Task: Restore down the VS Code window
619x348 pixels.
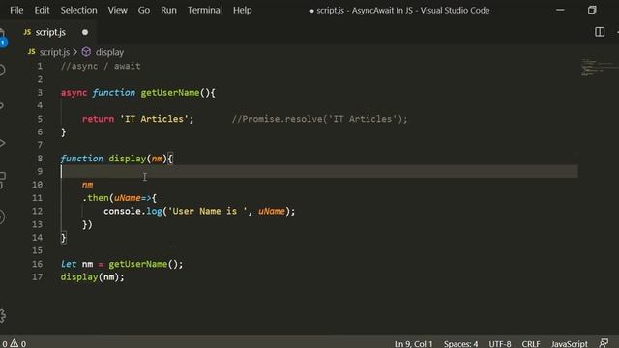Action: tap(592, 10)
